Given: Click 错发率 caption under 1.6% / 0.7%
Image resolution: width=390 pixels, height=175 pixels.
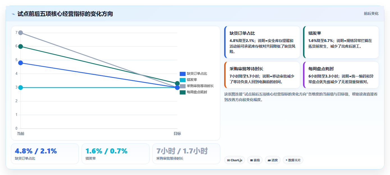Looking at the screenshot, I should coord(91,158).
